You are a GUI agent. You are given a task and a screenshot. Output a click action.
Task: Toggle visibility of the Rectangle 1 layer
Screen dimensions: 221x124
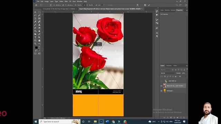point(161,91)
